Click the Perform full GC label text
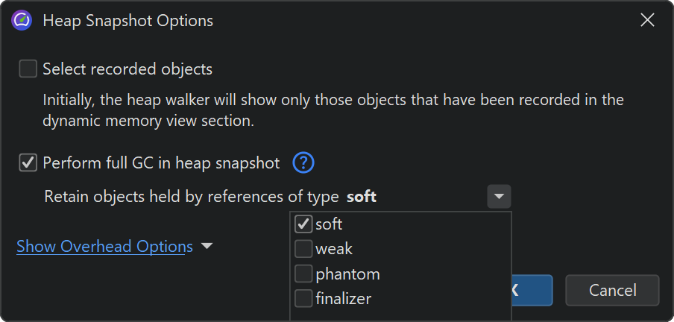Viewport: 674px width, 322px height. 161,162
